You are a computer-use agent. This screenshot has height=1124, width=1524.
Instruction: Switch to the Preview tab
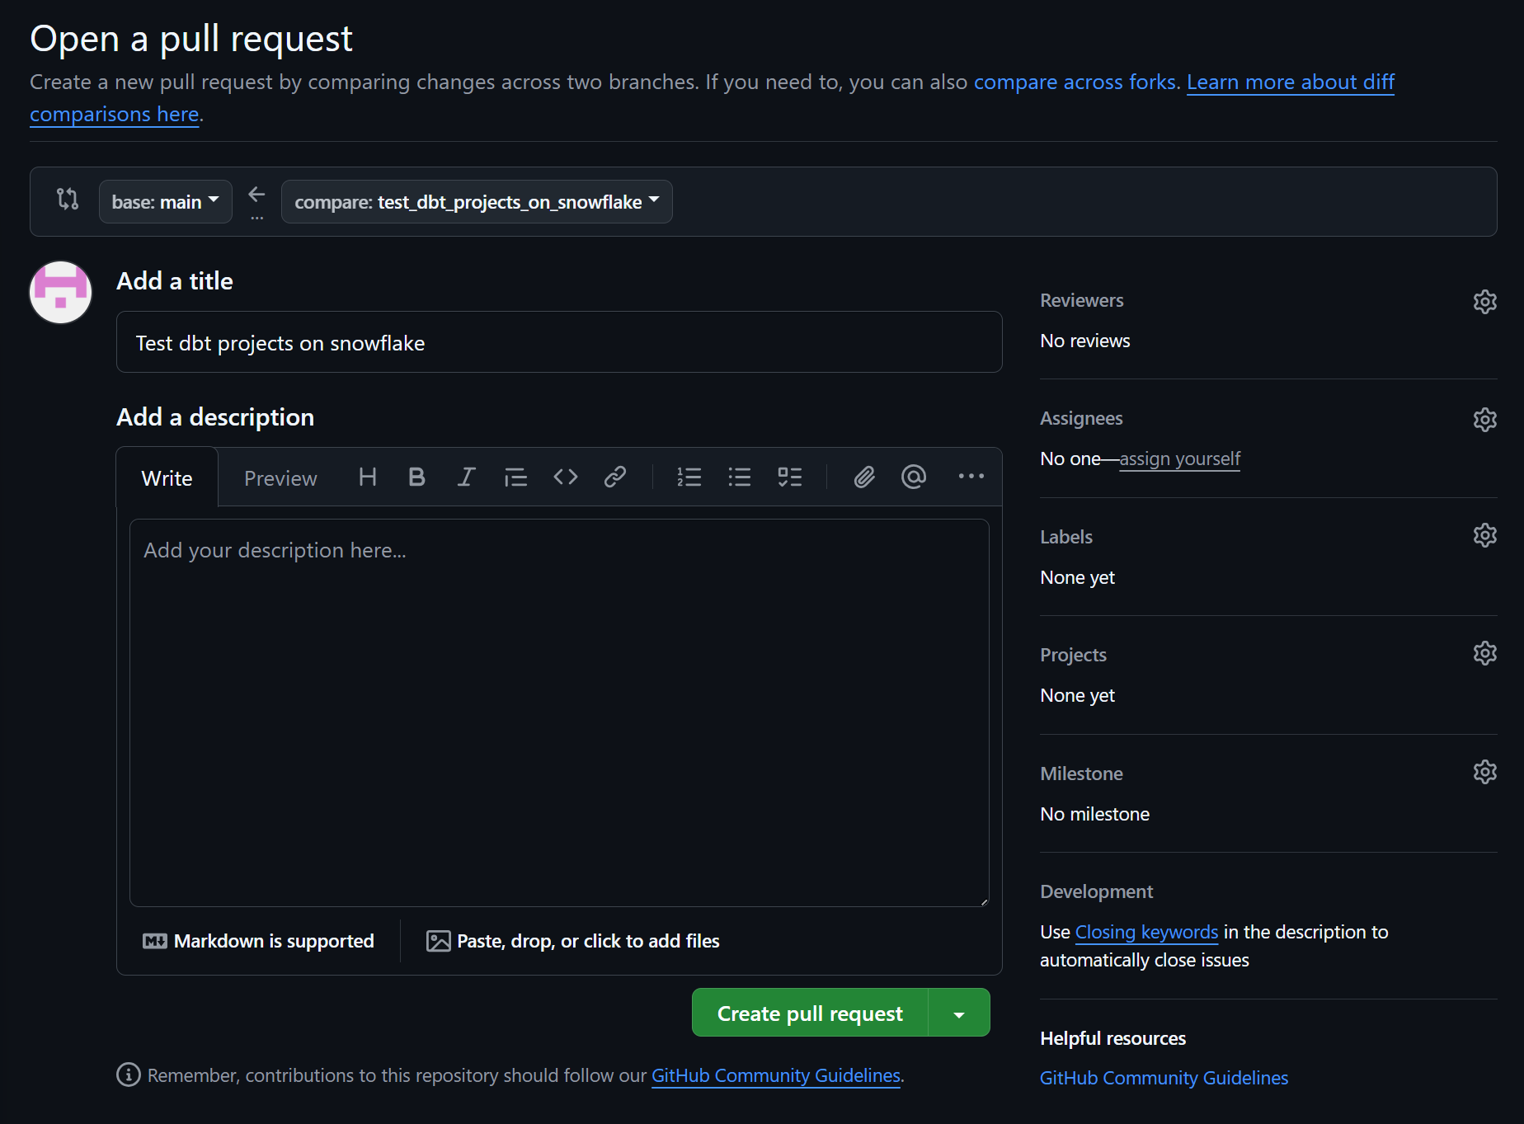pos(280,478)
